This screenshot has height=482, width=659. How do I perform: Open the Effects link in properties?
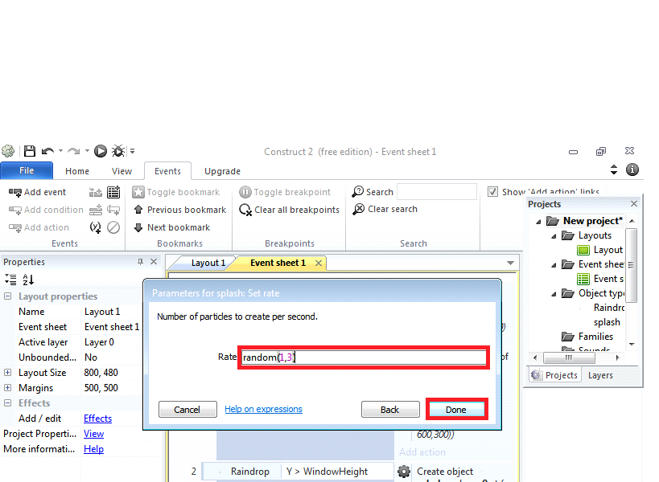tap(97, 419)
